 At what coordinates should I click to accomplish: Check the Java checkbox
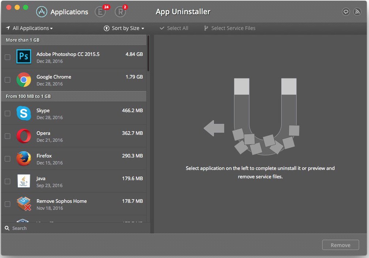[x=7, y=181]
